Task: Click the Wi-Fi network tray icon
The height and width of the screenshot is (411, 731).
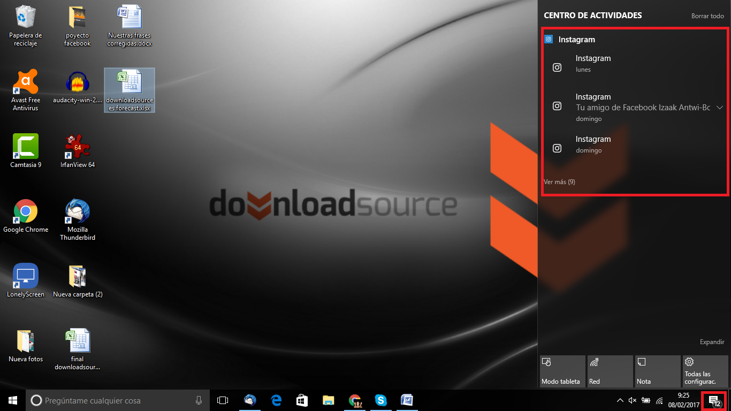Action: (660, 400)
